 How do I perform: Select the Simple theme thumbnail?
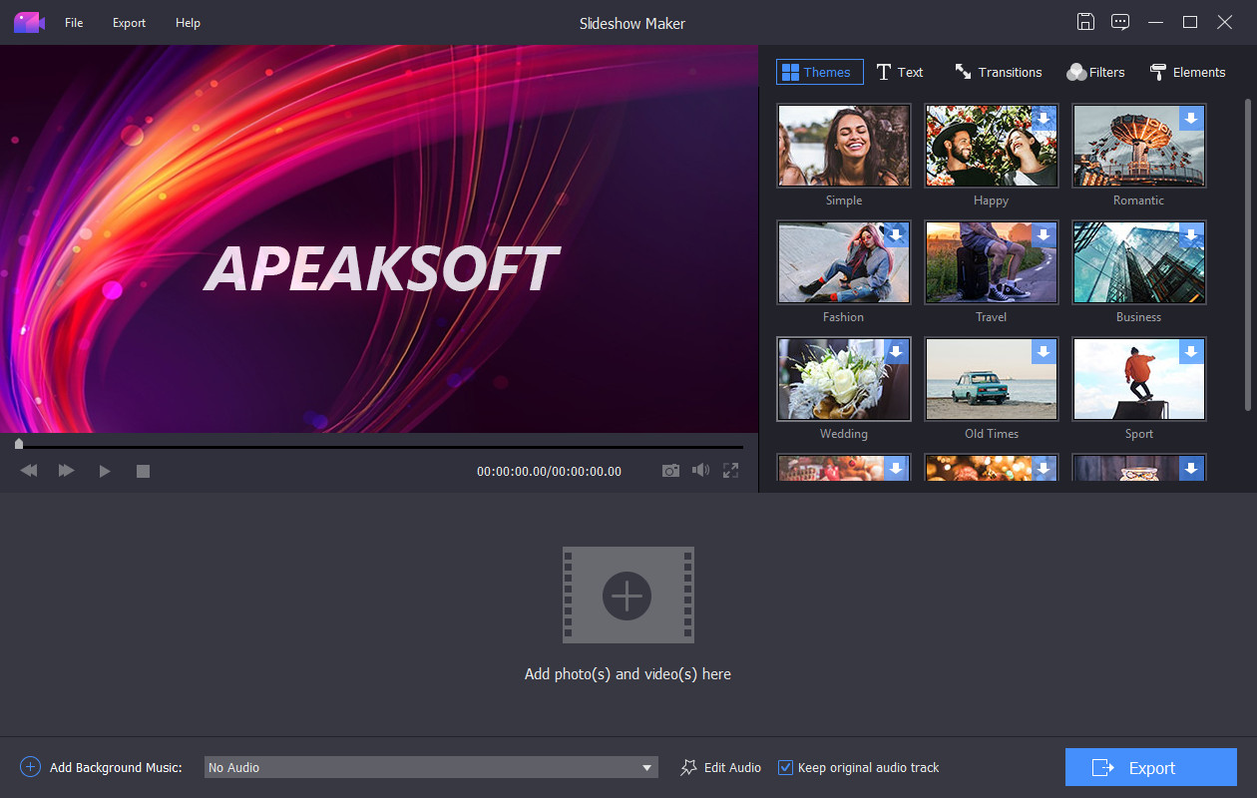click(x=844, y=146)
